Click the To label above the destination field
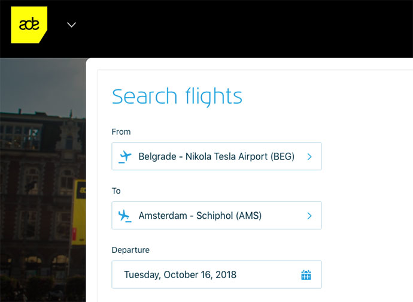This screenshot has width=413, height=302. click(116, 191)
